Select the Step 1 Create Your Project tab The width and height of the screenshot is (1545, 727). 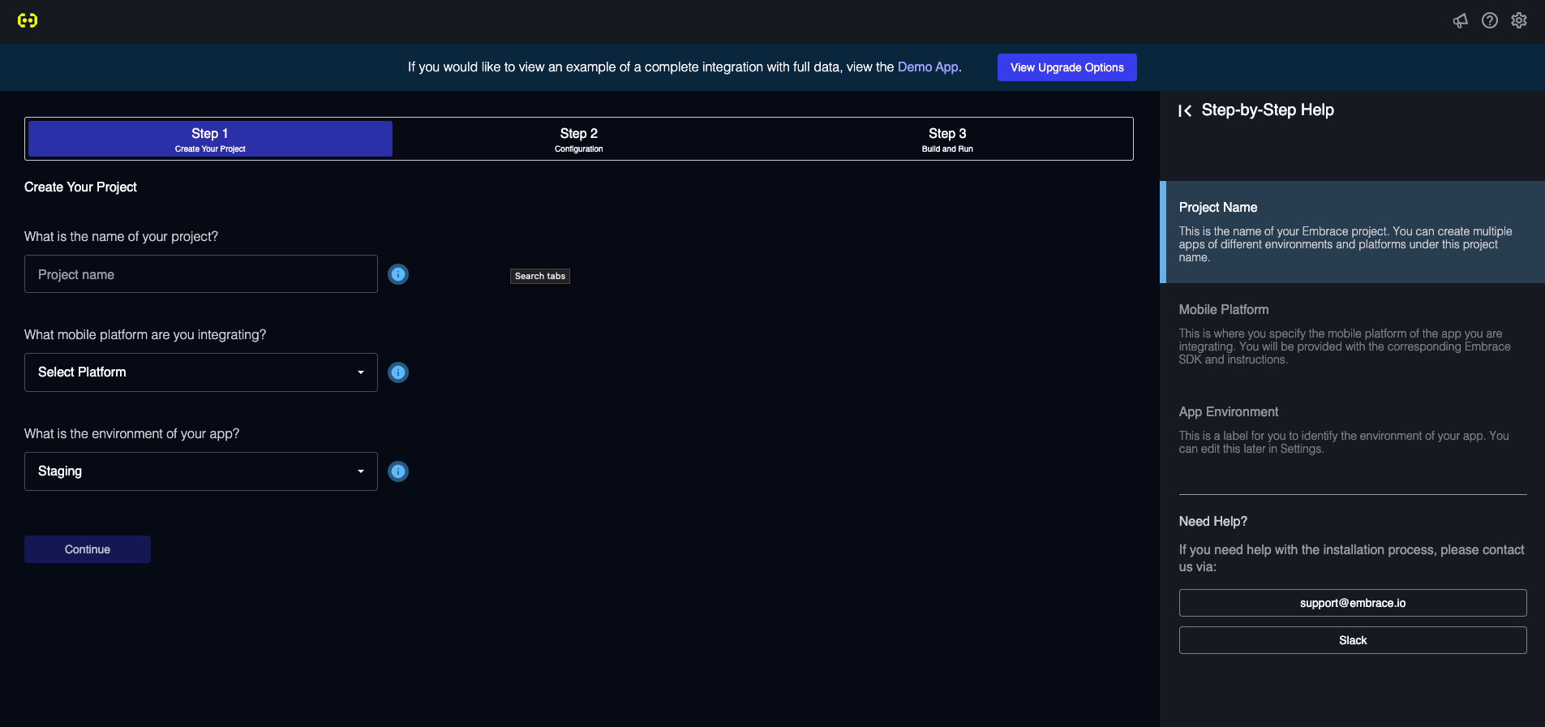point(210,139)
